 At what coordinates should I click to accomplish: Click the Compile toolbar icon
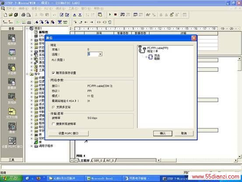coord(62,15)
